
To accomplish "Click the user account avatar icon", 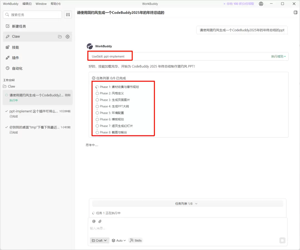I will [261, 4].
